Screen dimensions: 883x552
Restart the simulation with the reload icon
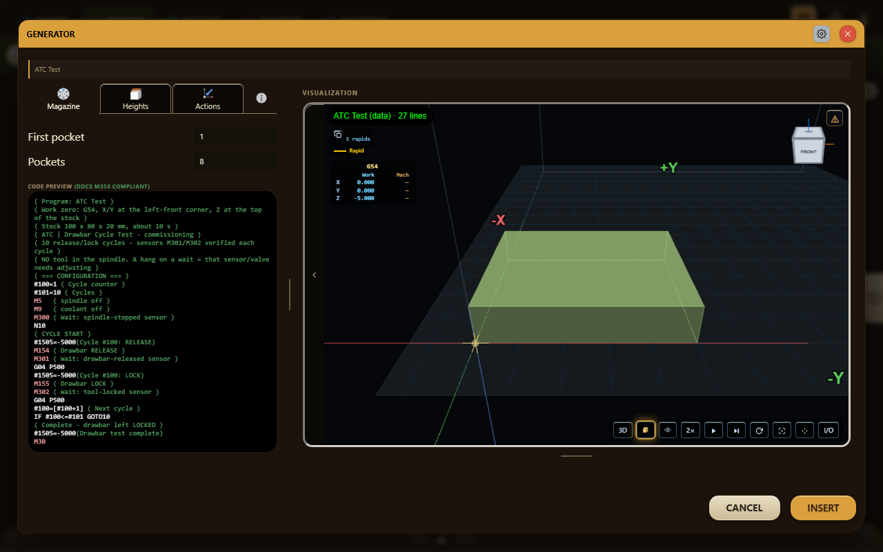pos(759,430)
